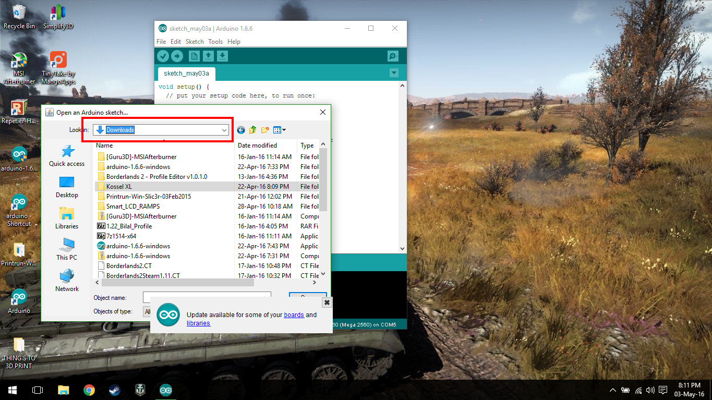The image size is (712, 400).
Task: Click the Open sketch up-arrow toolbar icon
Action: [x=208, y=56]
